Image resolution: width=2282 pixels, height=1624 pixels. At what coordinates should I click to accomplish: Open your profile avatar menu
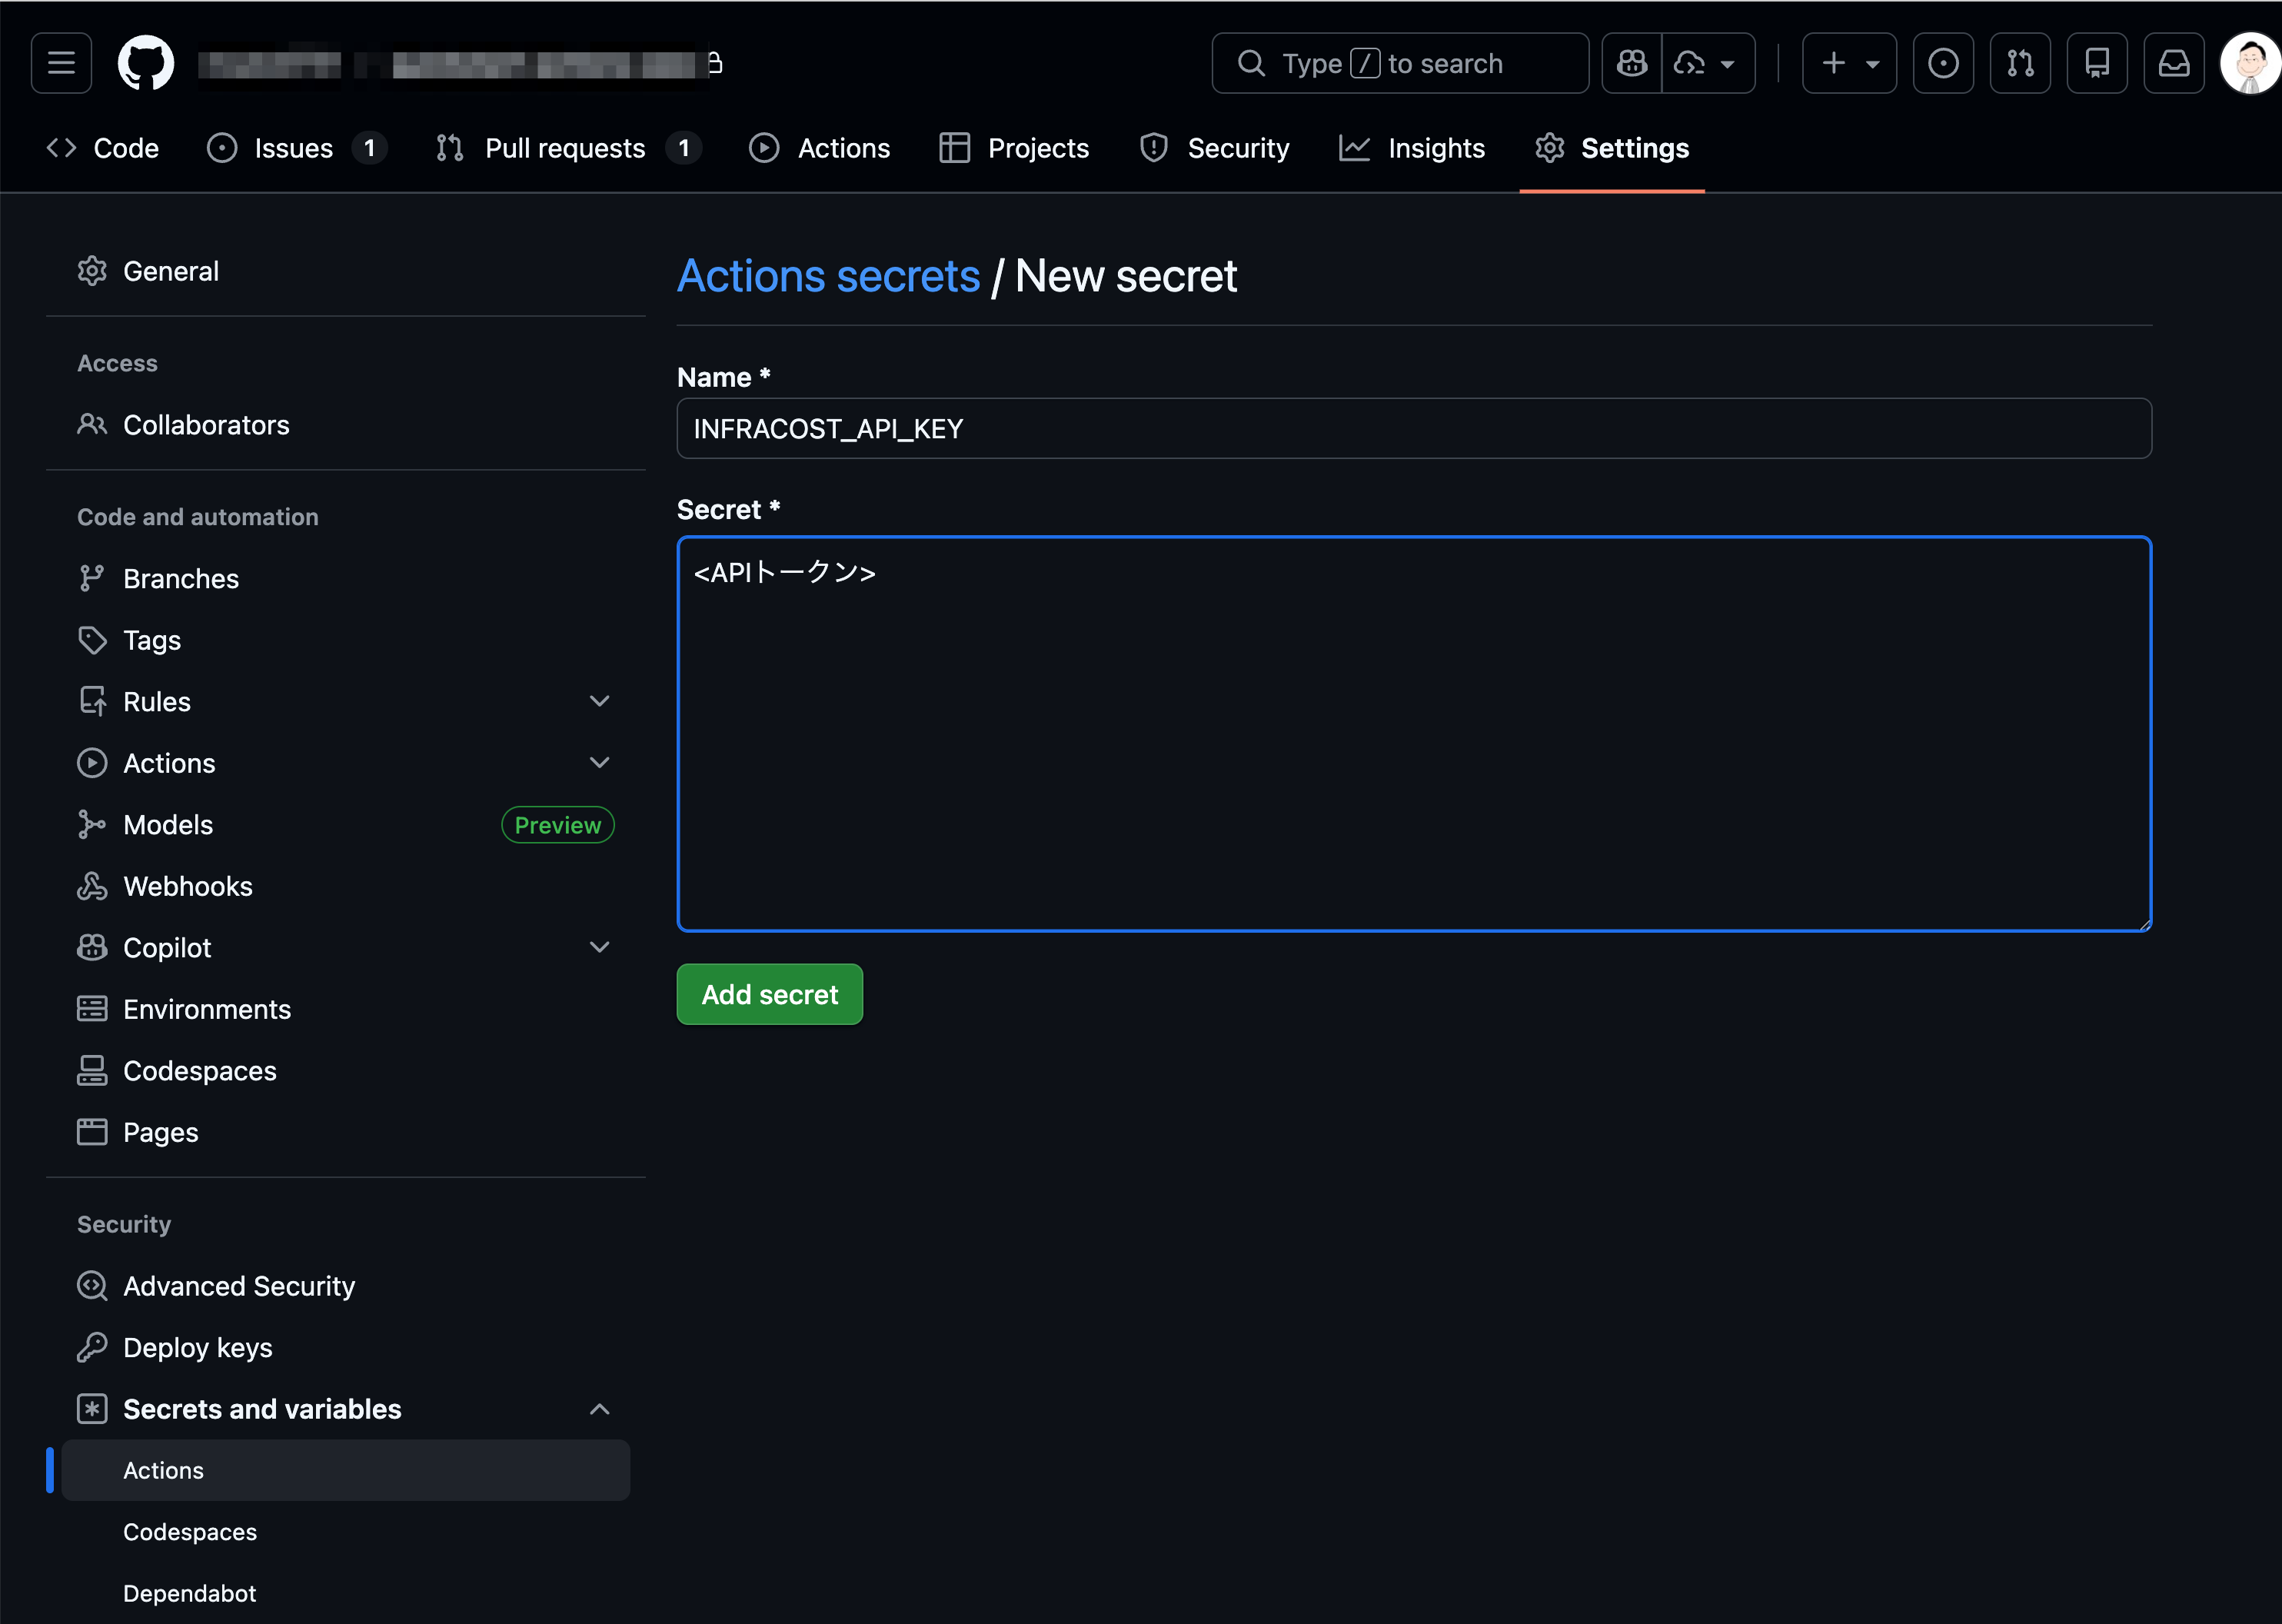click(2250, 62)
